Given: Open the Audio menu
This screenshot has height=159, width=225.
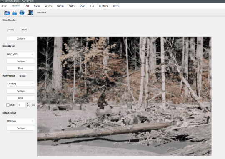Looking at the screenshot, I should [60, 6].
